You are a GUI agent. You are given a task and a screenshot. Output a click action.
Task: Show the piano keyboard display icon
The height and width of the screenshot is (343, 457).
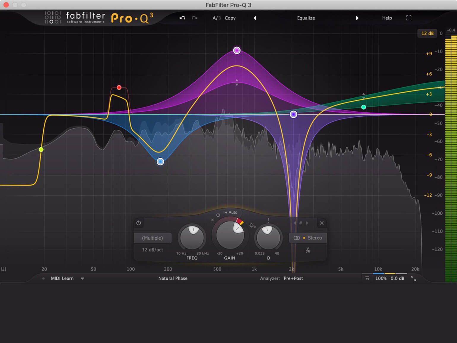[x=4, y=269]
